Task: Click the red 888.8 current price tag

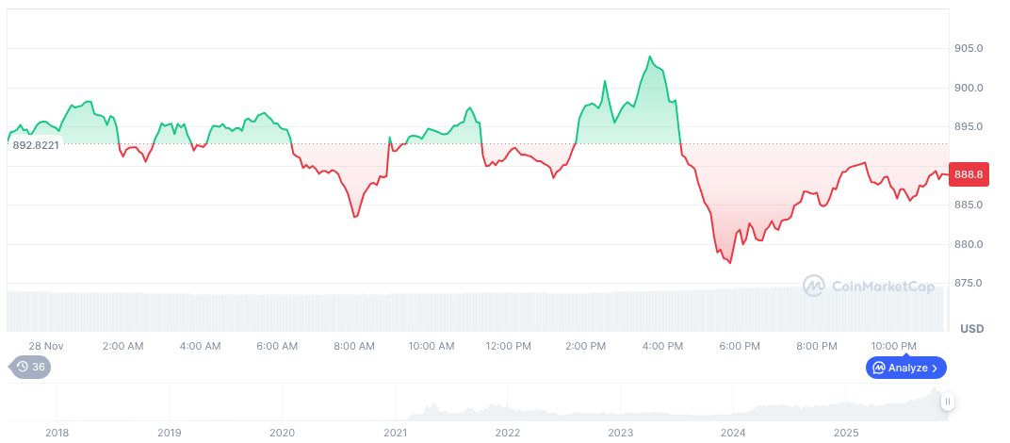Action: click(x=969, y=174)
